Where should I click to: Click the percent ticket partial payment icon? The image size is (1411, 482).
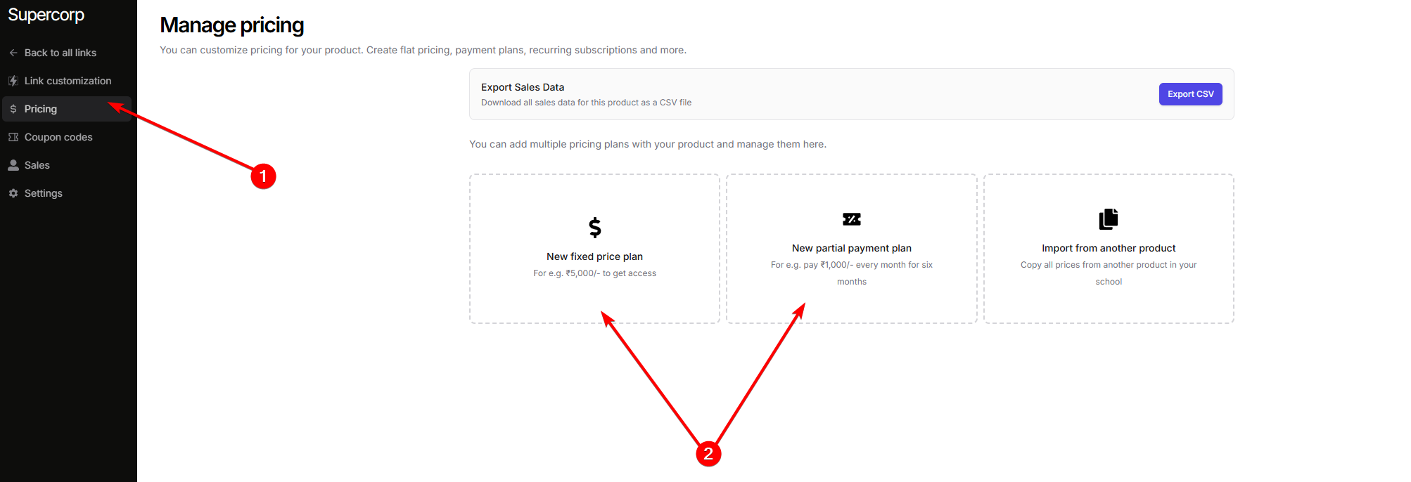852,219
